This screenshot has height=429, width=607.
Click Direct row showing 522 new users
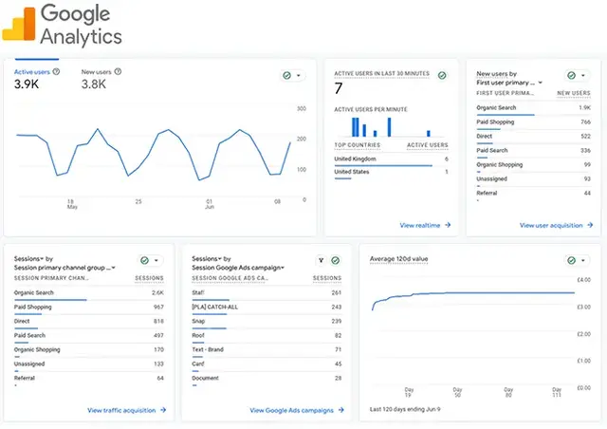[533, 138]
